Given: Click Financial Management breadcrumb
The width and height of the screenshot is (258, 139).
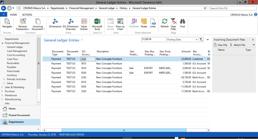Looking at the screenshot, I should (82, 8).
